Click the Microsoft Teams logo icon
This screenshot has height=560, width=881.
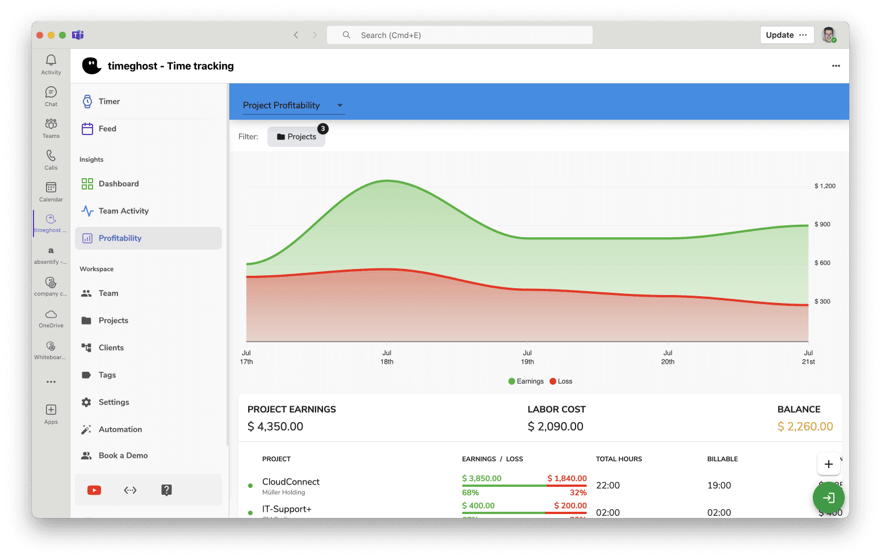click(x=78, y=35)
